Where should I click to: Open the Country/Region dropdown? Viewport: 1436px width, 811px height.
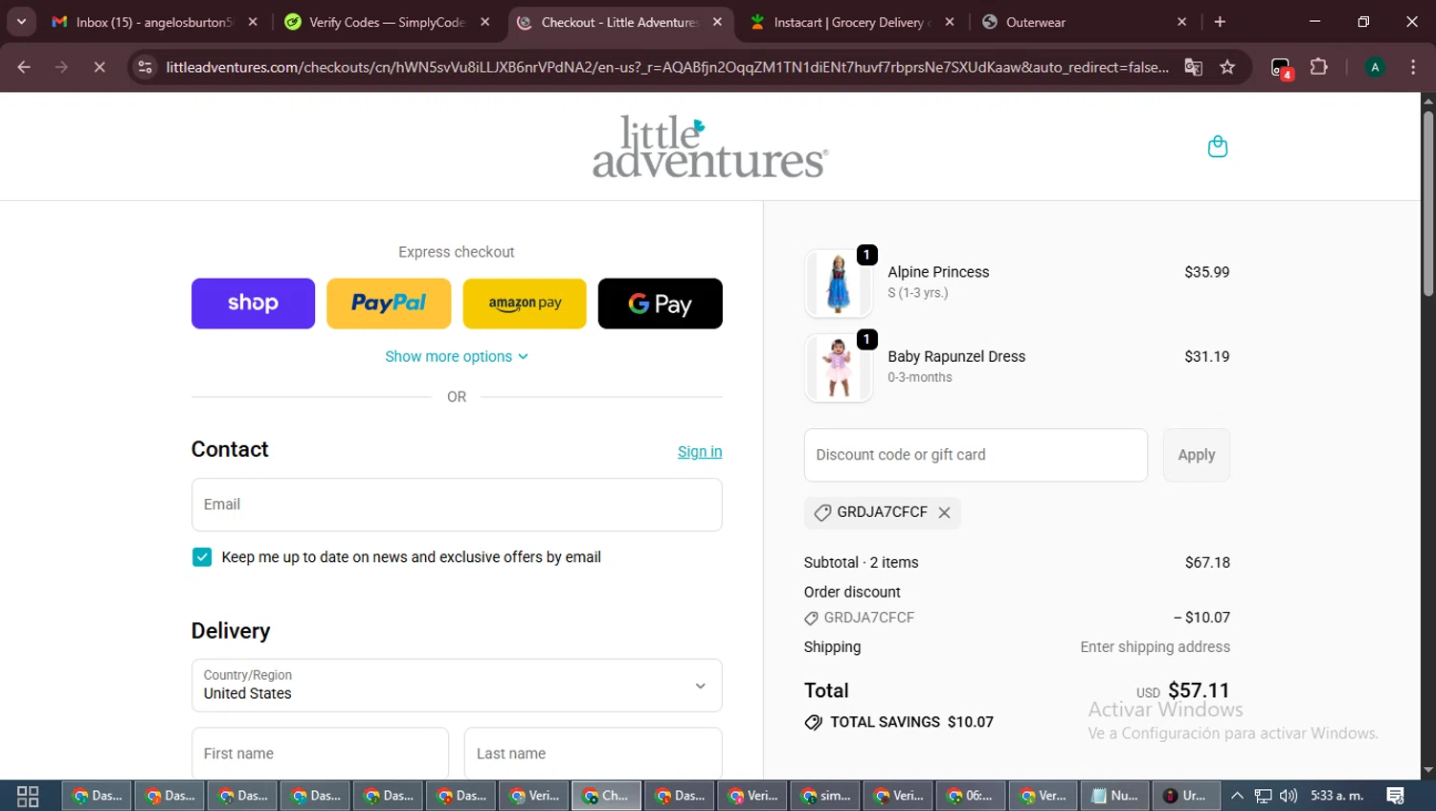[x=457, y=686]
